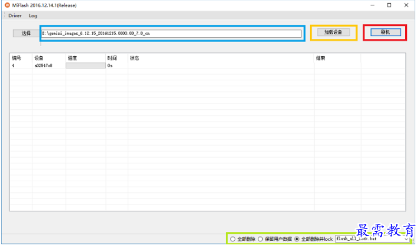Close the MiFlash window
The image size is (420, 247).
coord(406,5)
